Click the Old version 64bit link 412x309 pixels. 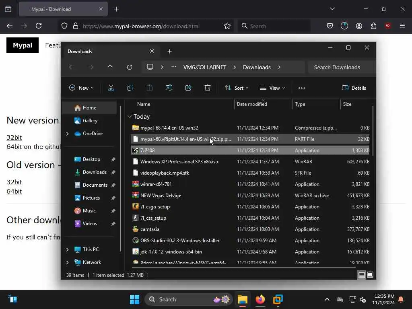(14, 191)
